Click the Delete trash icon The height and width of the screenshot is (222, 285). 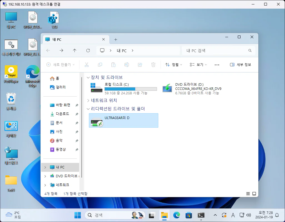pyautogui.click(x=153, y=65)
